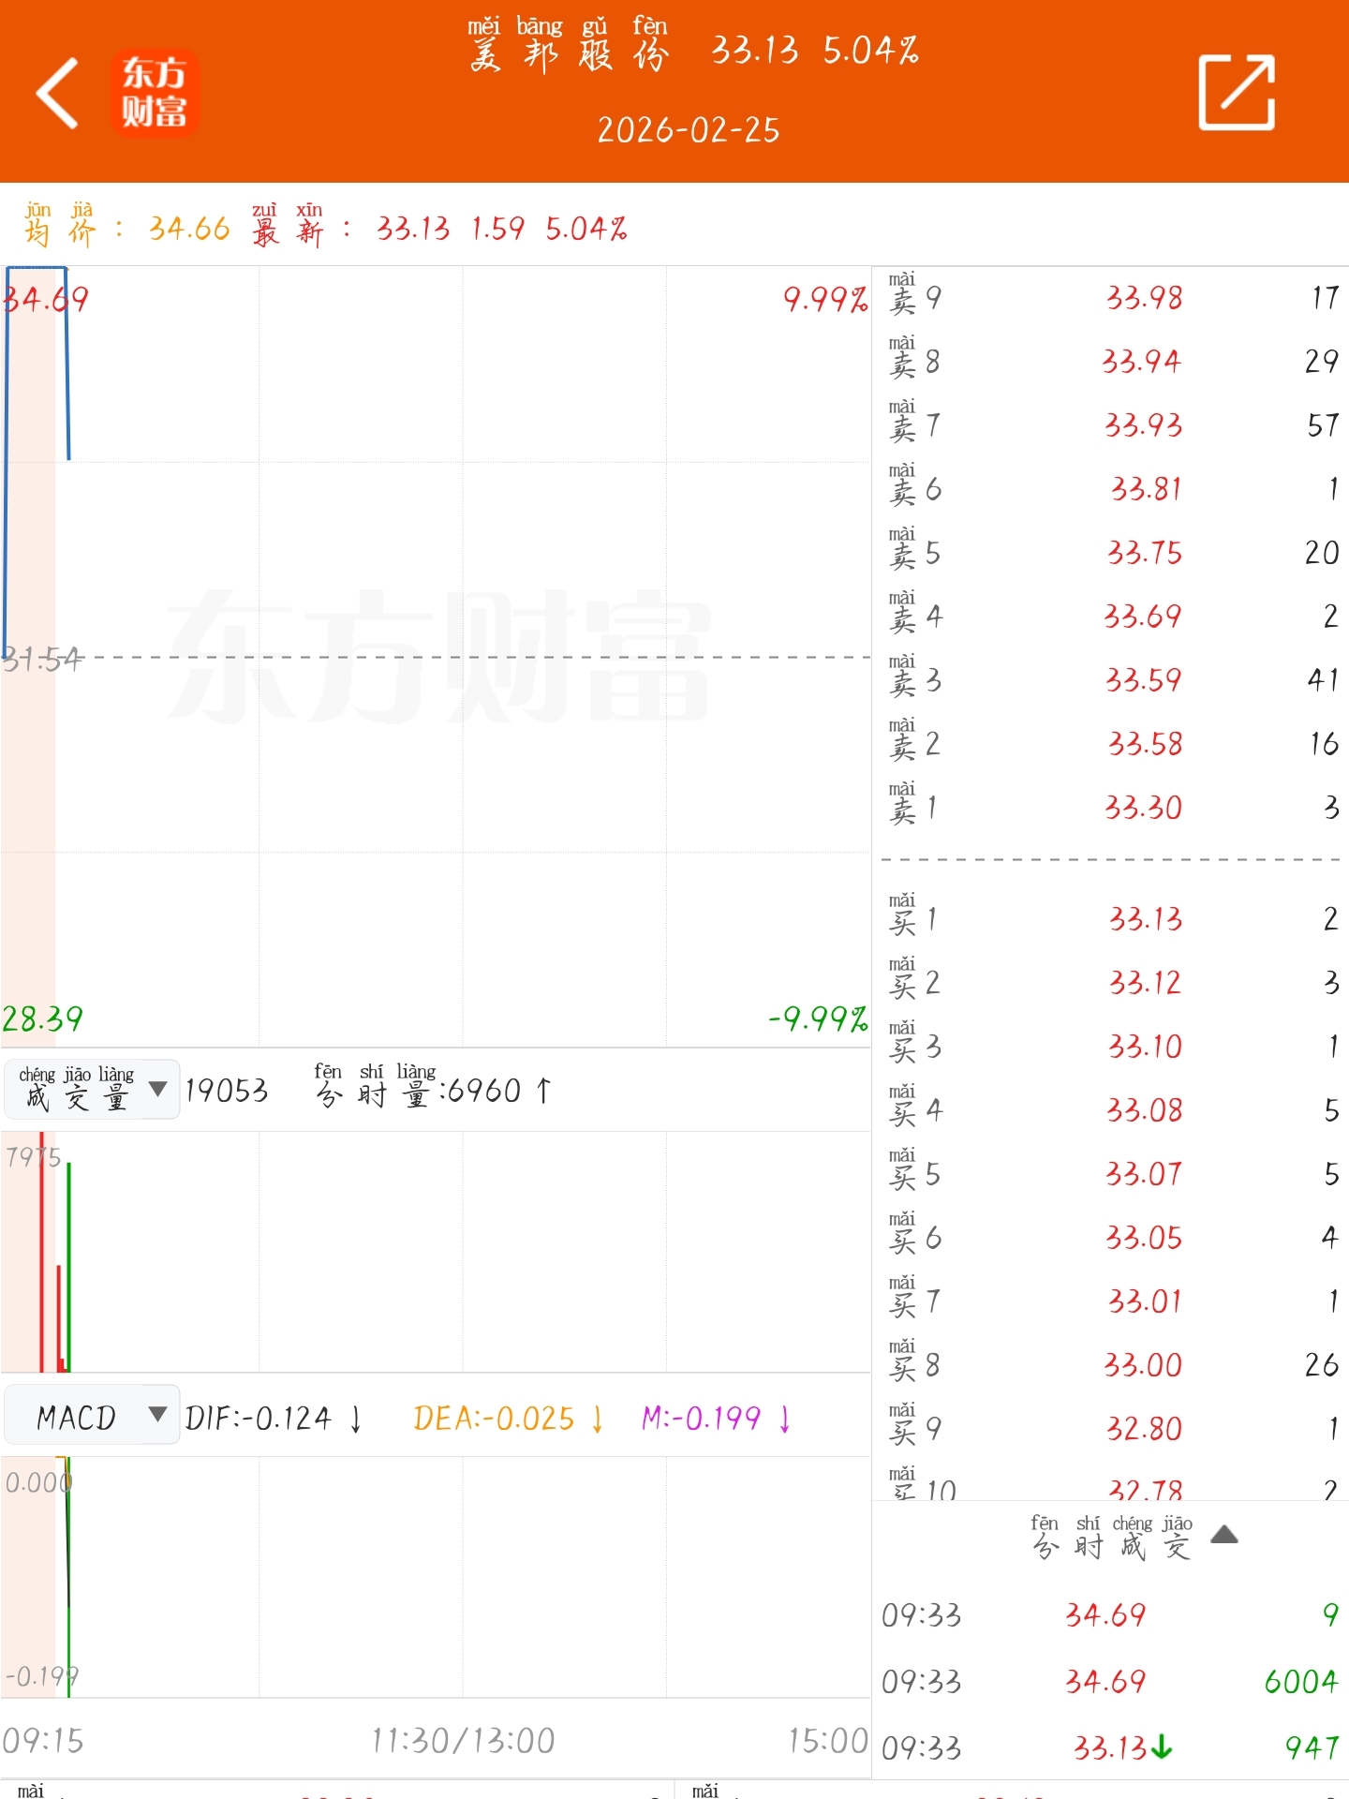Select the 卖6 row at 33.81

[x=1111, y=489]
